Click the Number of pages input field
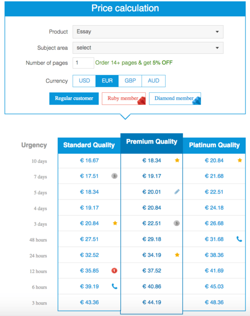This screenshot has width=250, height=316. (x=83, y=63)
